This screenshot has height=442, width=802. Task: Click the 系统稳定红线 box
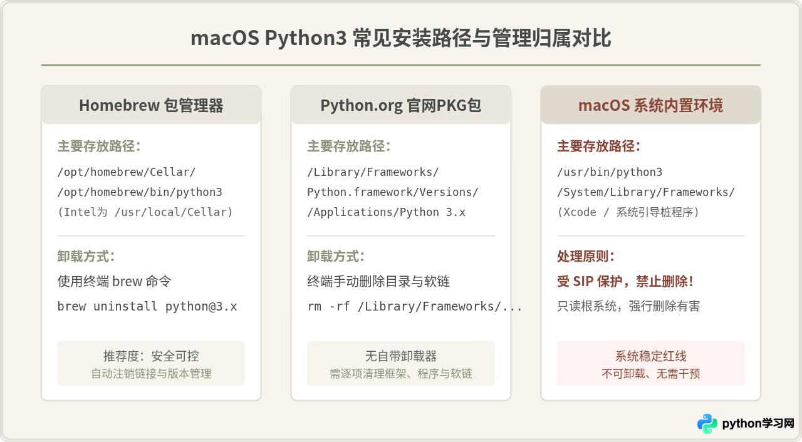coord(651,363)
